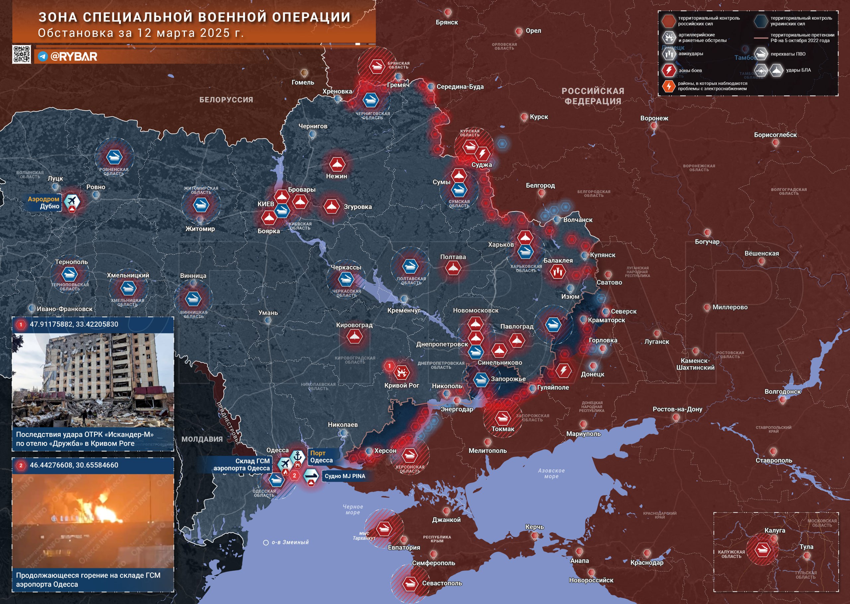Click the red Russian territorial control legend swatch
Viewport: 850px width, 604px height.
pos(668,21)
